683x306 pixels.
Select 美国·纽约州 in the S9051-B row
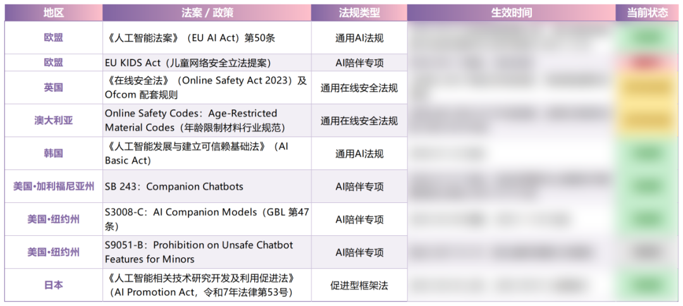pyautogui.click(x=54, y=252)
